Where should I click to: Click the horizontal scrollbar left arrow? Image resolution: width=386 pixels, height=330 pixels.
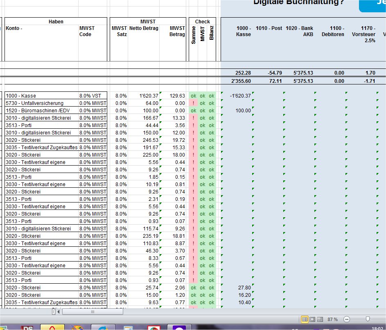58,312
